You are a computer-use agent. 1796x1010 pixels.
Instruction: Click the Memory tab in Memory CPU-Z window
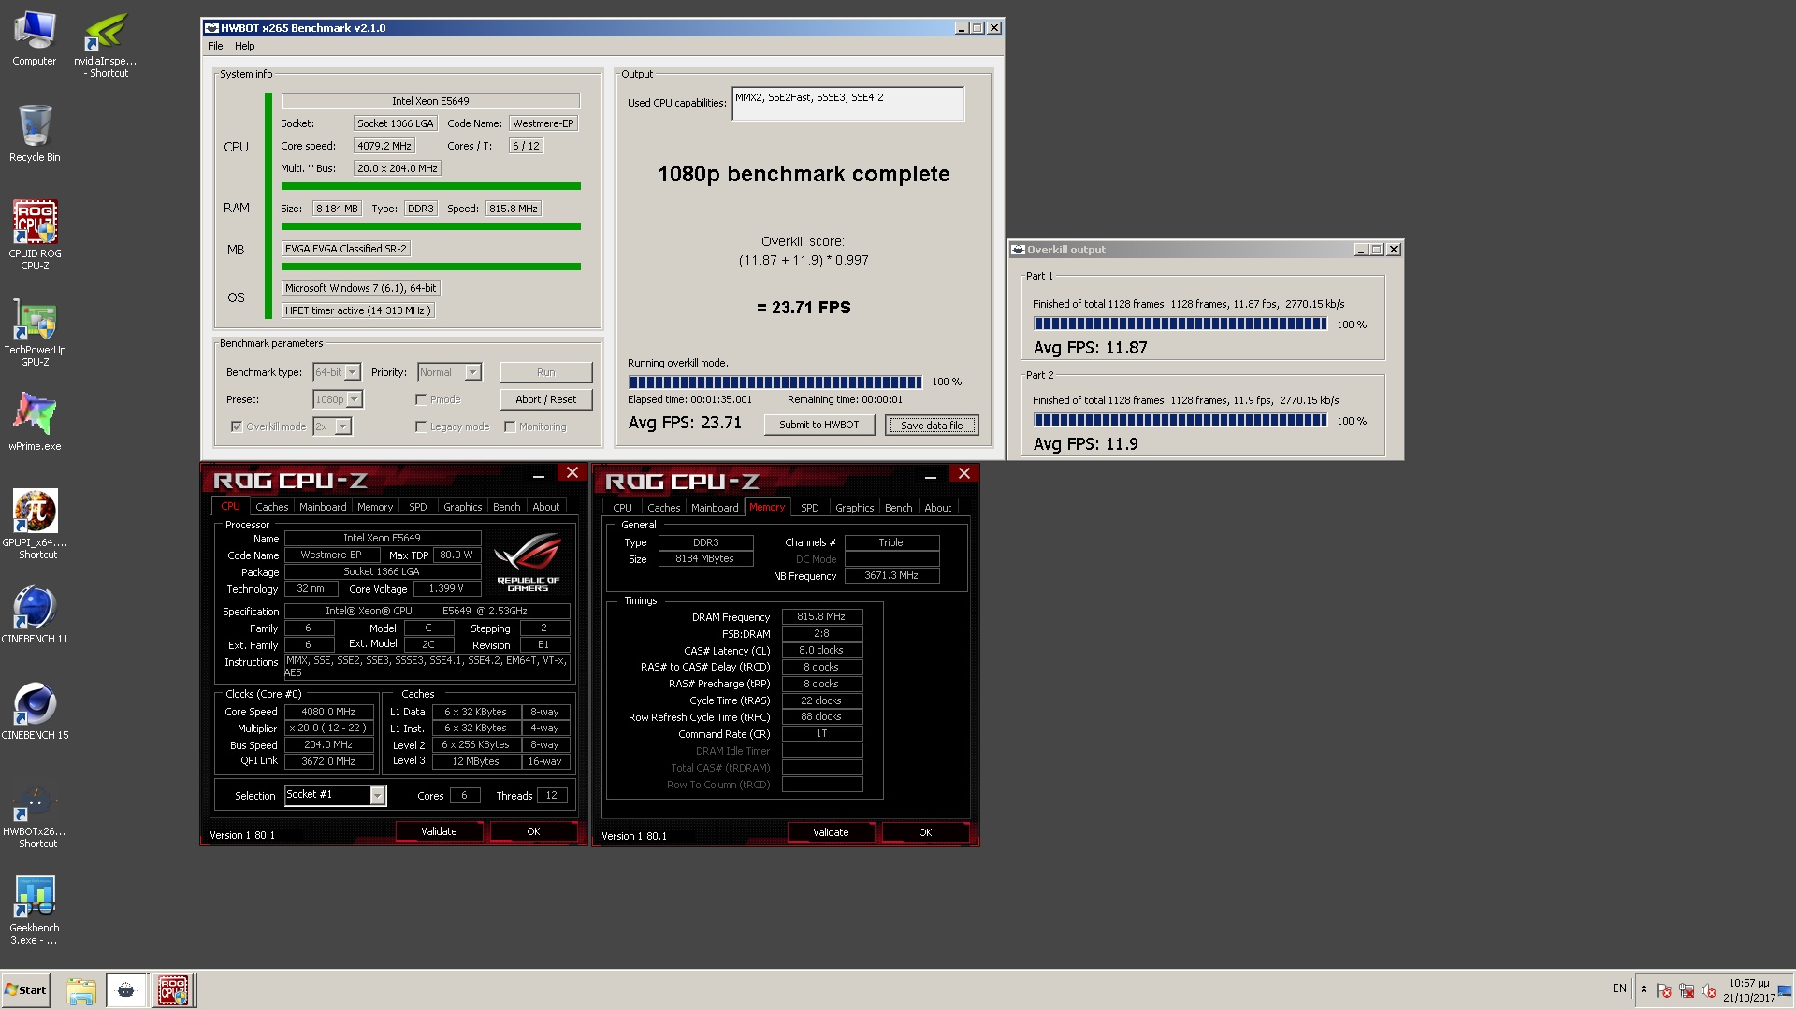point(767,508)
